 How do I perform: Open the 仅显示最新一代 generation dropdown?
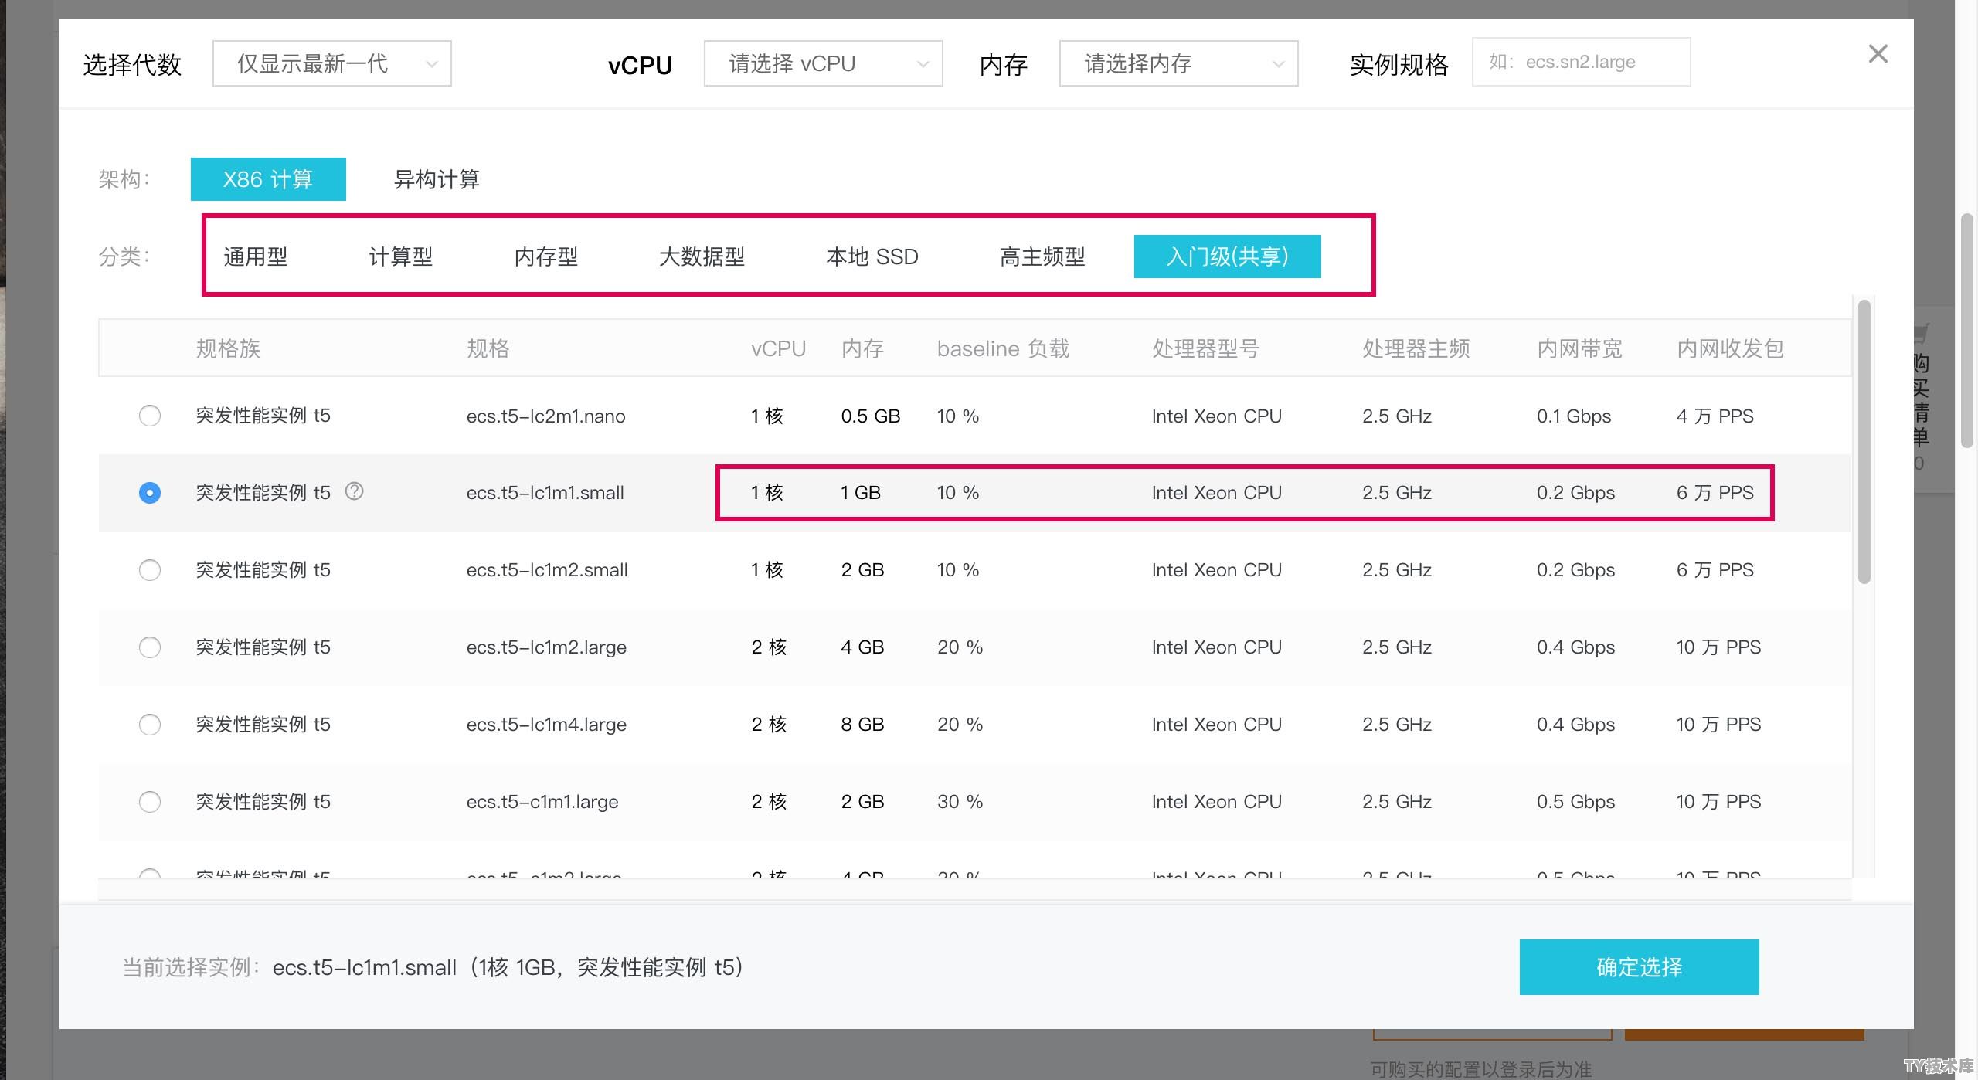click(x=332, y=63)
